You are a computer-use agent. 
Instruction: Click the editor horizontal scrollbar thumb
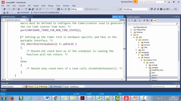tap(33, 79)
